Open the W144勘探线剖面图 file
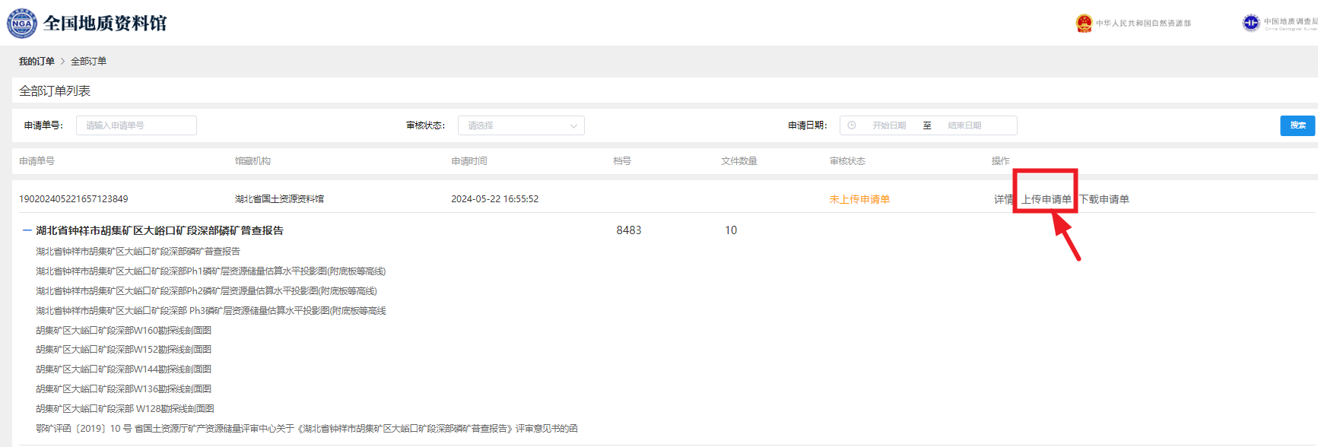 123,369
